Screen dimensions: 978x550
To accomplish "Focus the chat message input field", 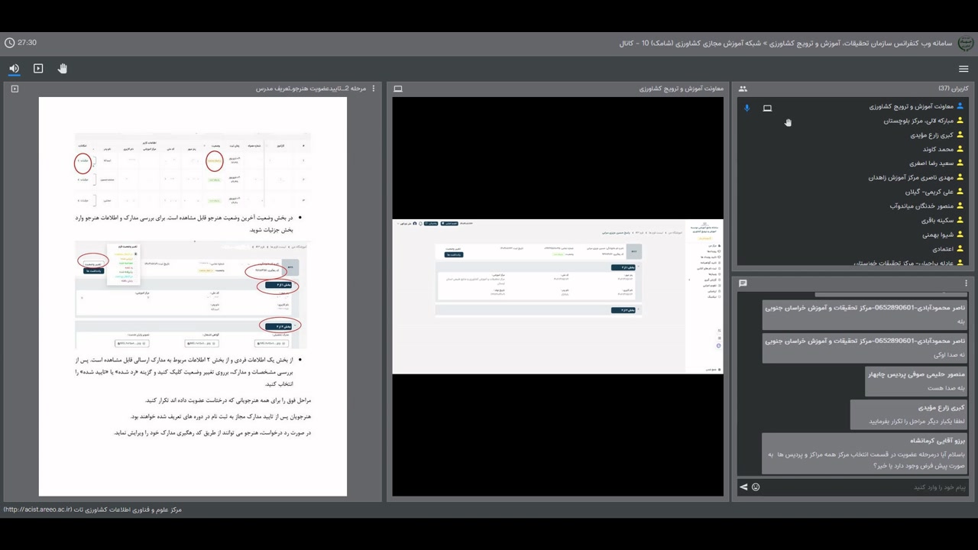I will click(x=864, y=487).
